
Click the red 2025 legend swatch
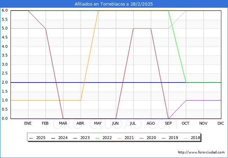tap(31, 138)
